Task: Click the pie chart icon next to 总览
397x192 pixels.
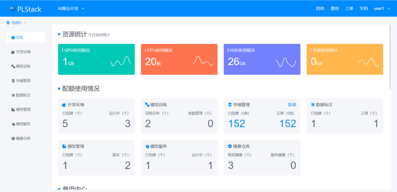Action: pos(13,37)
